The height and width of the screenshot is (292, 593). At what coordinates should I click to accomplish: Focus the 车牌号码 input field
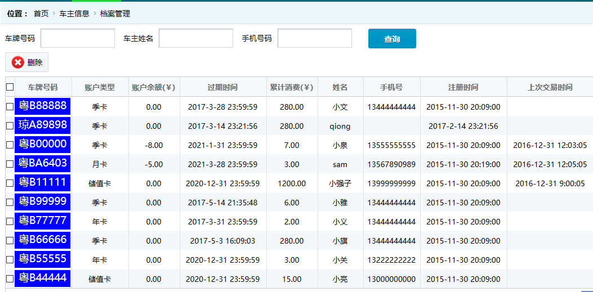click(78, 38)
